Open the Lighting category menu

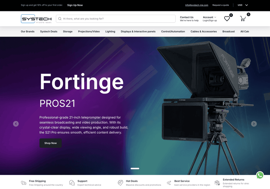(x=110, y=31)
